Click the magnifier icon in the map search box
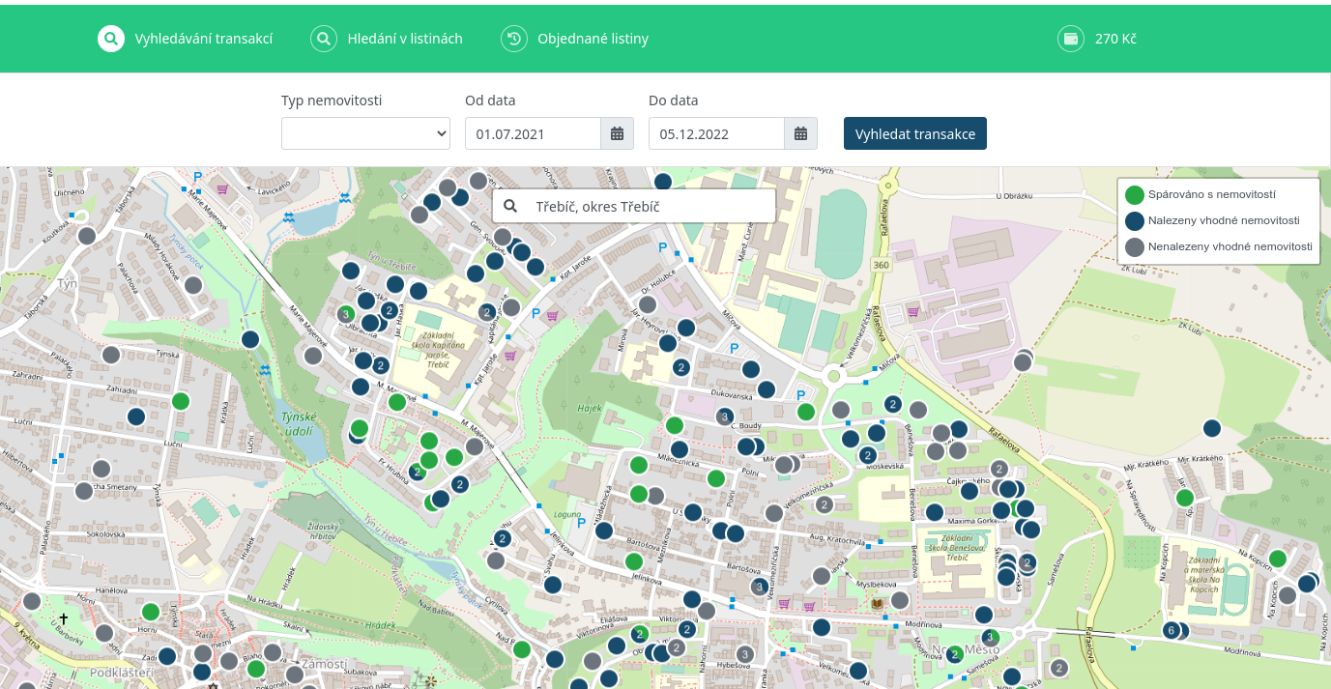 511,206
